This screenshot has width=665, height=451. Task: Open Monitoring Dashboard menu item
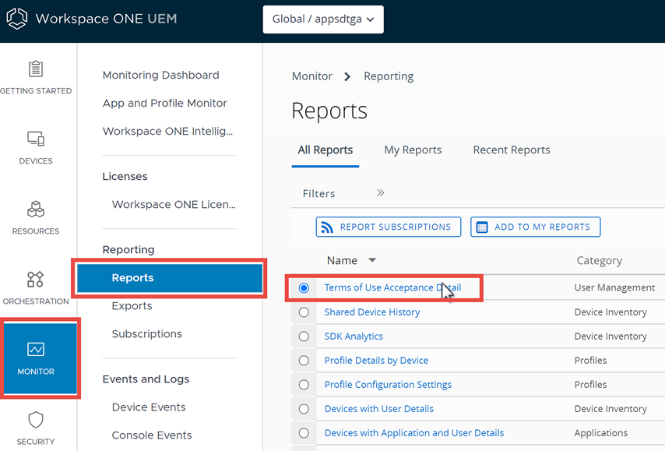click(x=160, y=75)
